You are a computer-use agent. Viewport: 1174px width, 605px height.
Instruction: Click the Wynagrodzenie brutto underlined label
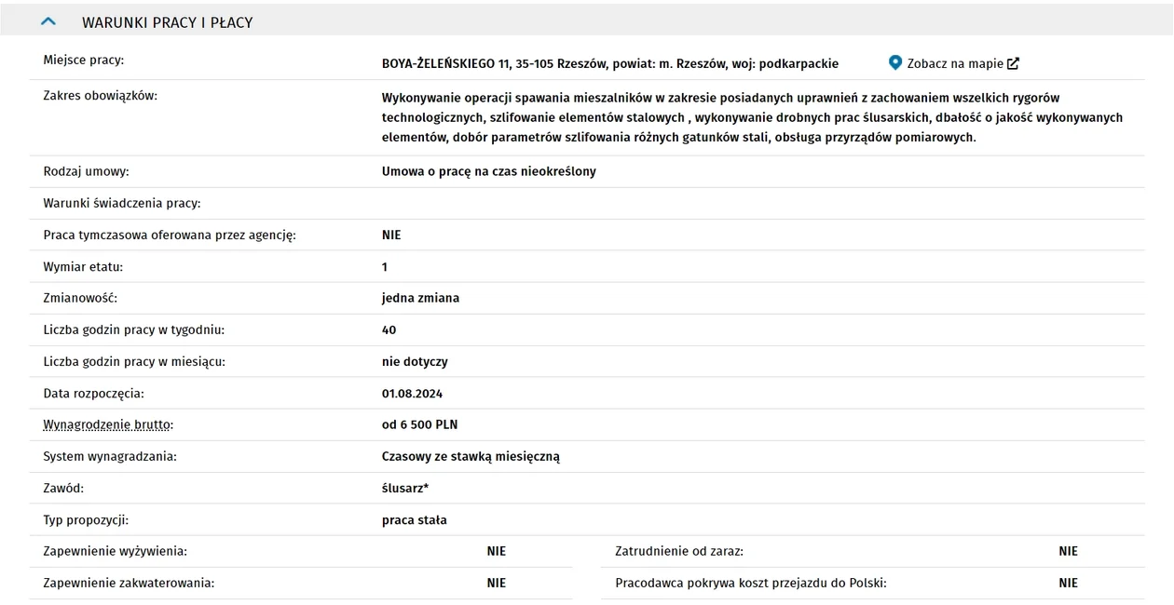pyautogui.click(x=108, y=424)
